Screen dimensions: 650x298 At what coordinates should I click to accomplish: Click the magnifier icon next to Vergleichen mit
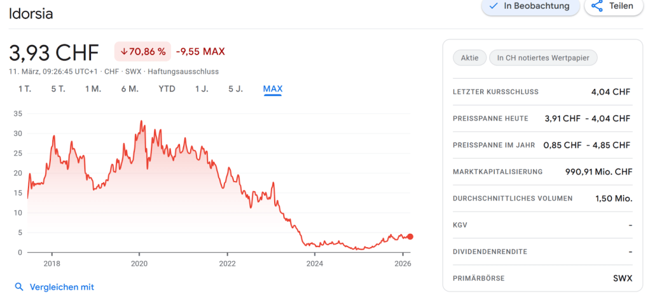[x=20, y=287]
